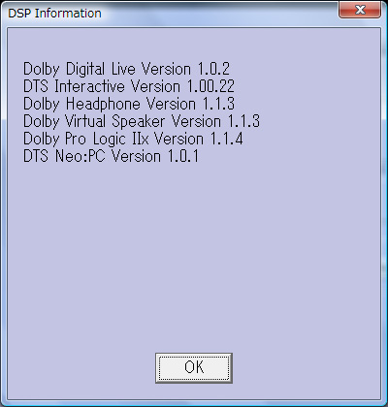Close the DSP Information dialog with X
Image resolution: width=388 pixels, height=407 pixels.
tap(360, 10)
